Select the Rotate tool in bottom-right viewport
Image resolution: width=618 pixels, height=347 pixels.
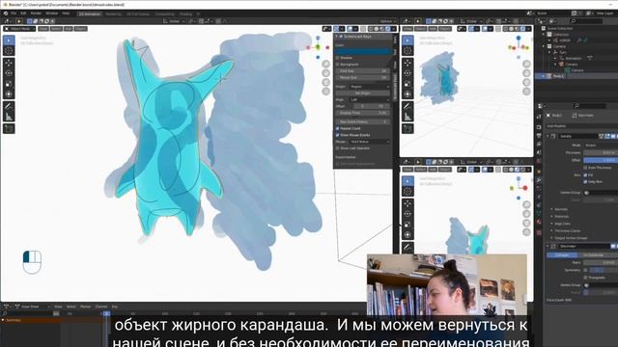pos(407,214)
